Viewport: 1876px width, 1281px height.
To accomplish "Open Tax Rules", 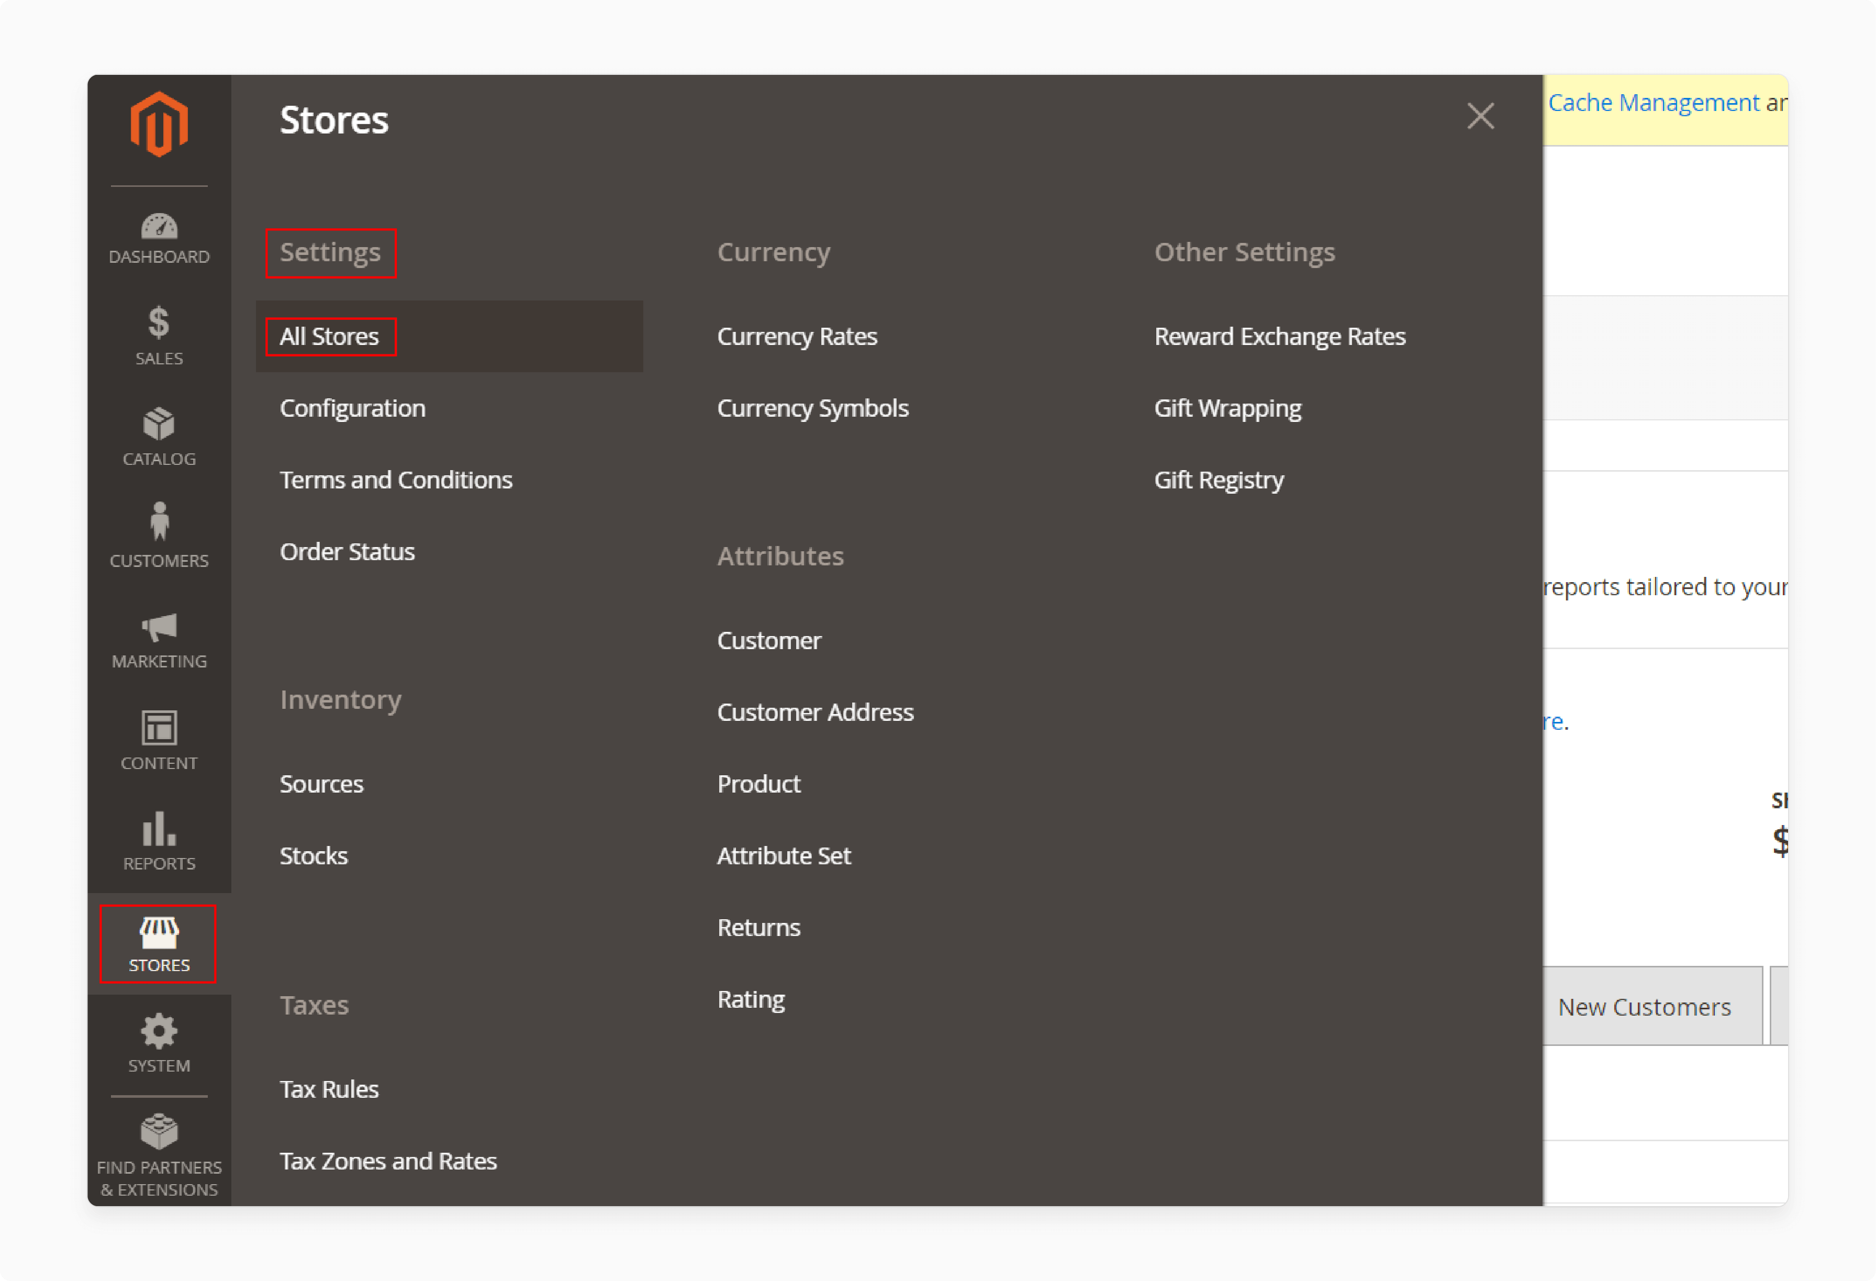I will click(329, 1090).
